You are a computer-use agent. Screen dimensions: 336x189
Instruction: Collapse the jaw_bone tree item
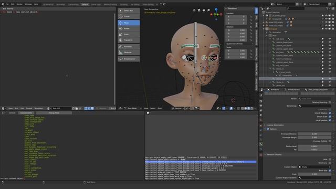point(270,52)
